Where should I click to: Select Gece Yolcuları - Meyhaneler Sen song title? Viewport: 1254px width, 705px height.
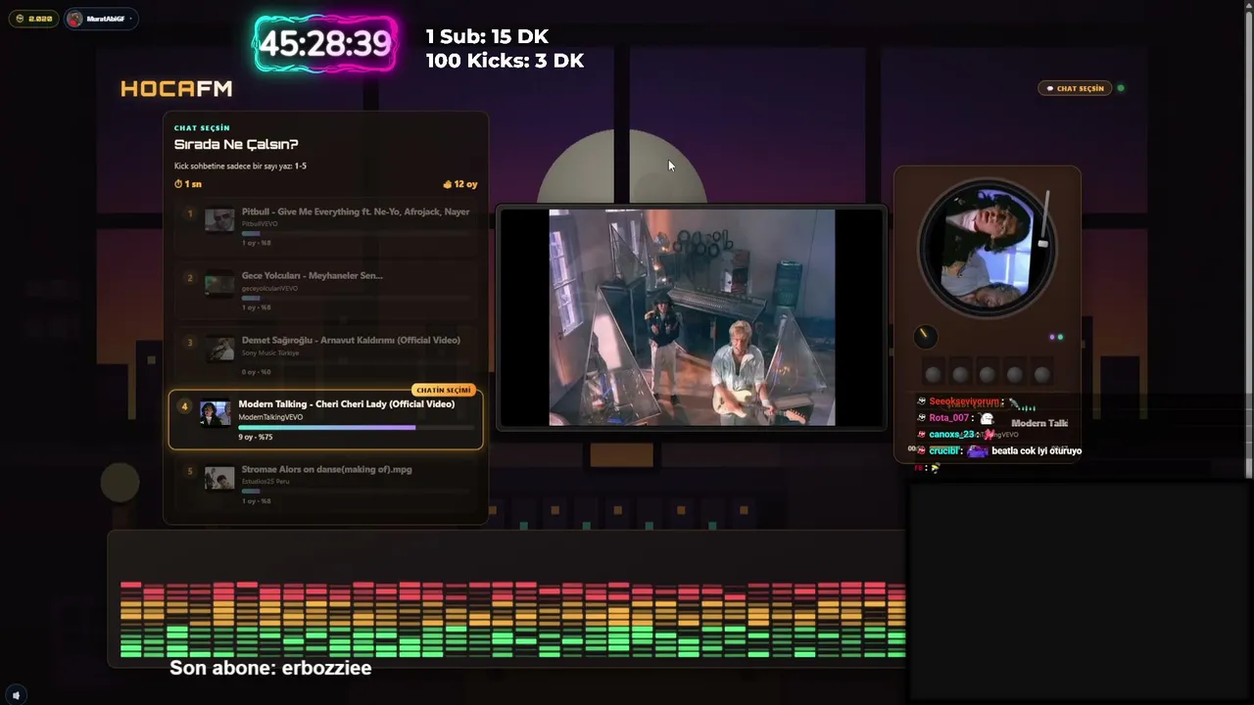313,276
